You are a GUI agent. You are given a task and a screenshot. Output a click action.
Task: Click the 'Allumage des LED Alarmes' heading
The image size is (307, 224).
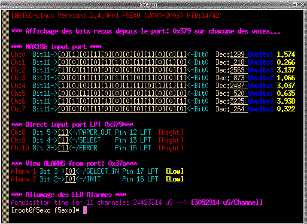coord(69,195)
